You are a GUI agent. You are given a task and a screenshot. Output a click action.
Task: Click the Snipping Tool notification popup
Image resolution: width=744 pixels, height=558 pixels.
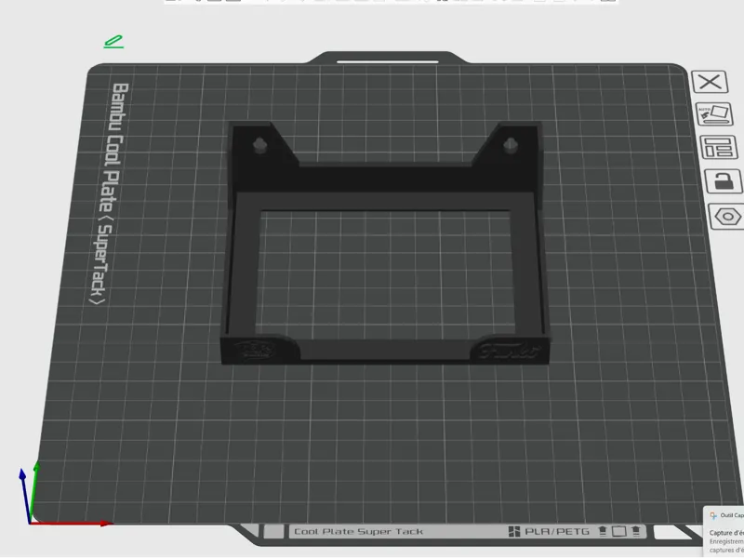tap(724, 531)
